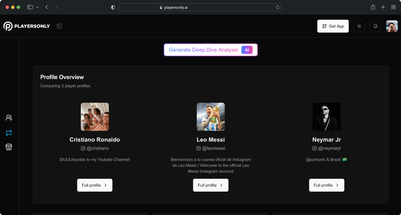The height and width of the screenshot is (215, 401).
Task: Open Cristiano Ronaldo's full profile
Action: point(95,185)
